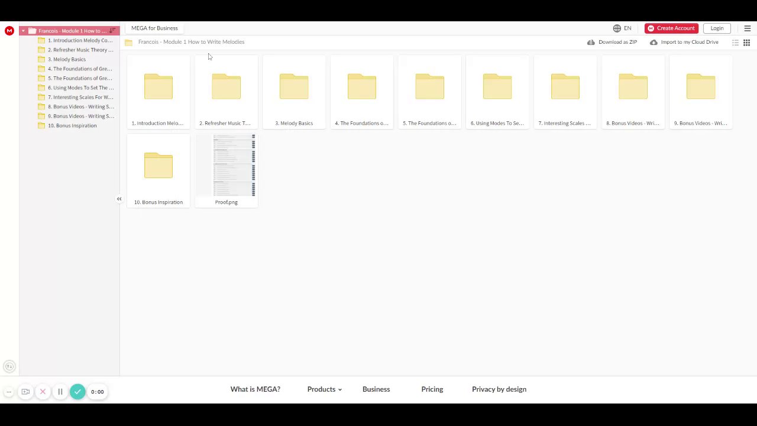Click the red MEGA logo icon
Screen dimensions: 757x426
pos(9,31)
